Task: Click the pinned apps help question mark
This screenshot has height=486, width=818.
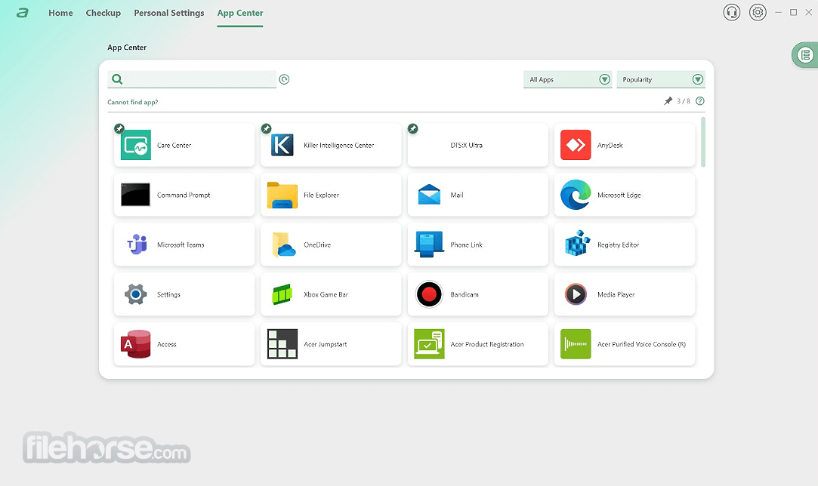Action: (700, 101)
